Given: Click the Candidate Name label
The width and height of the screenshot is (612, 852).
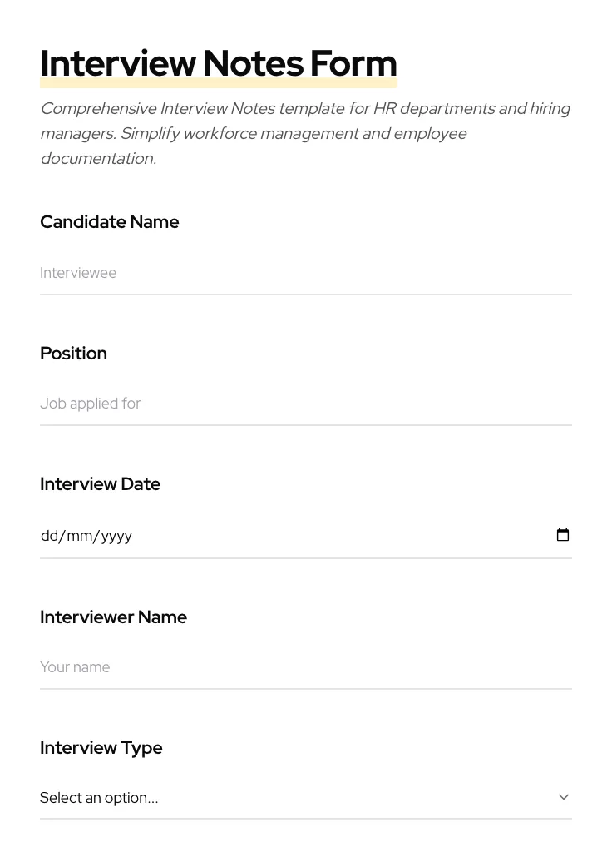Looking at the screenshot, I should point(109,222).
